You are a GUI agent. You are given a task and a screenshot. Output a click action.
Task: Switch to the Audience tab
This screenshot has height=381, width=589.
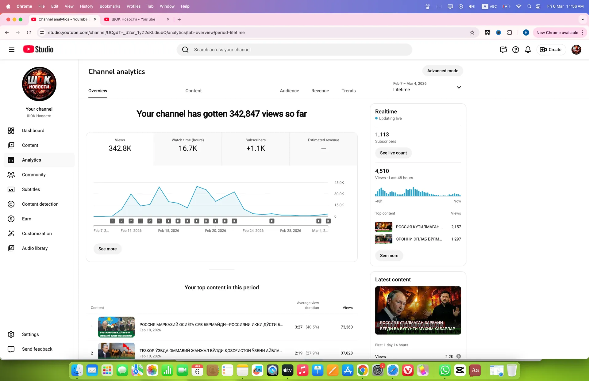tap(289, 91)
